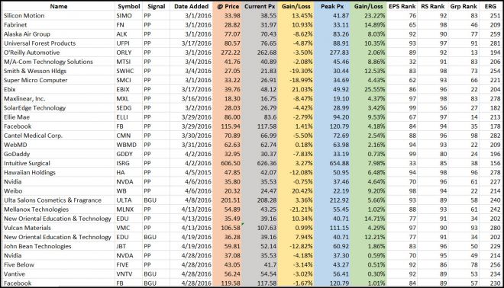Click the ERG column header
Viewport: 504px width, 288px height.
coord(490,6)
